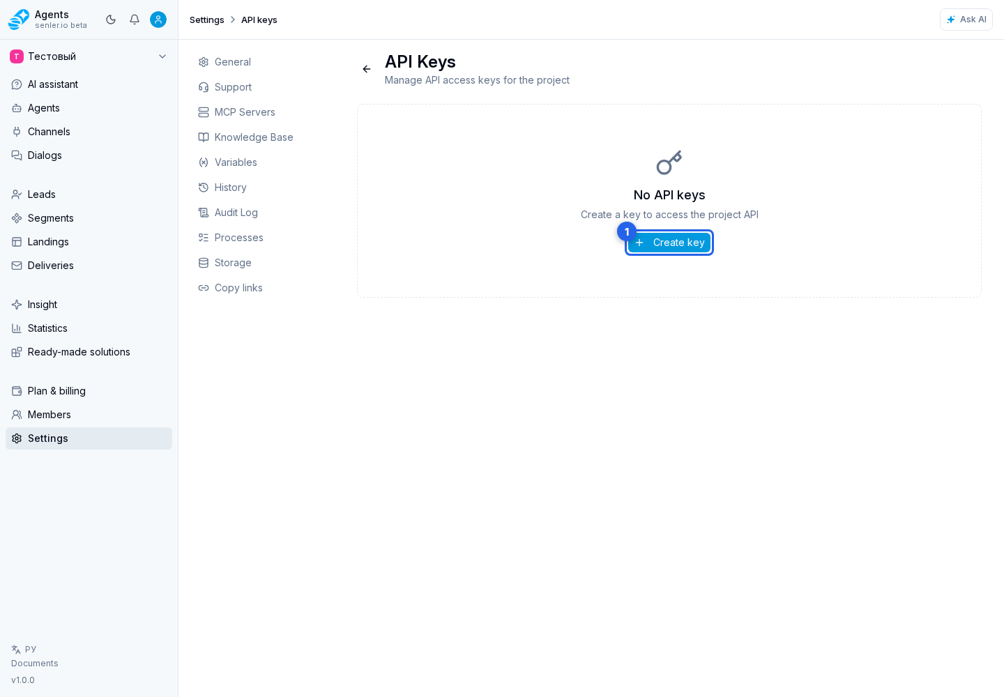The width and height of the screenshot is (1004, 697).
Task: Click the Members people icon
Action: pos(17,415)
